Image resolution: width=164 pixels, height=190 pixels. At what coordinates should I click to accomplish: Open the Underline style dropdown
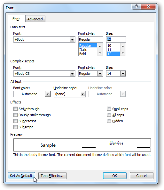(82, 94)
